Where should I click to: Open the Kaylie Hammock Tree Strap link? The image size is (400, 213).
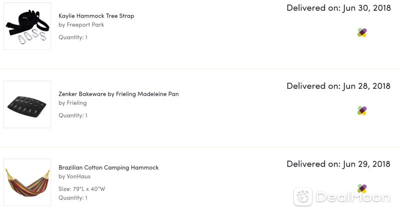[96, 16]
